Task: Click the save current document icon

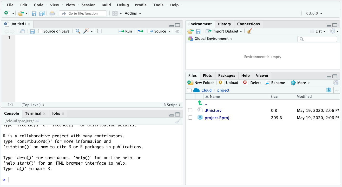Action: pyautogui.click(x=34, y=13)
